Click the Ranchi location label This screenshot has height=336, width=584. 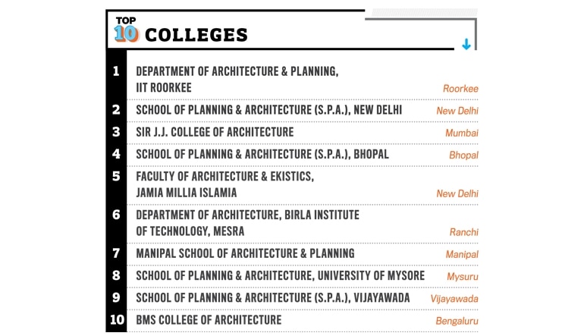(x=463, y=232)
